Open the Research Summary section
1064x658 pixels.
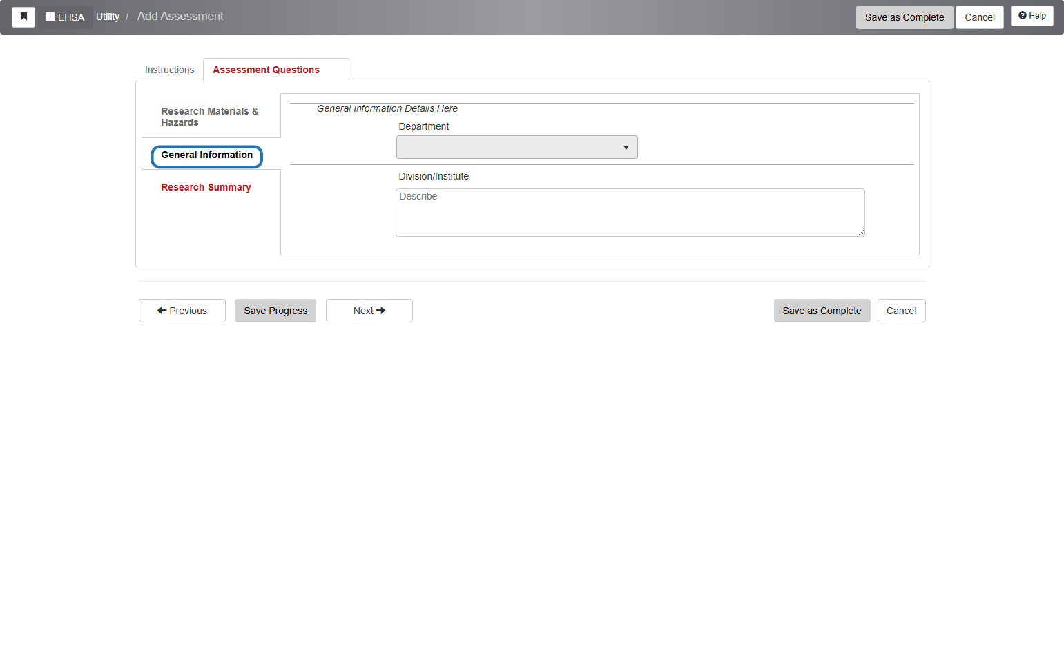pyautogui.click(x=206, y=187)
